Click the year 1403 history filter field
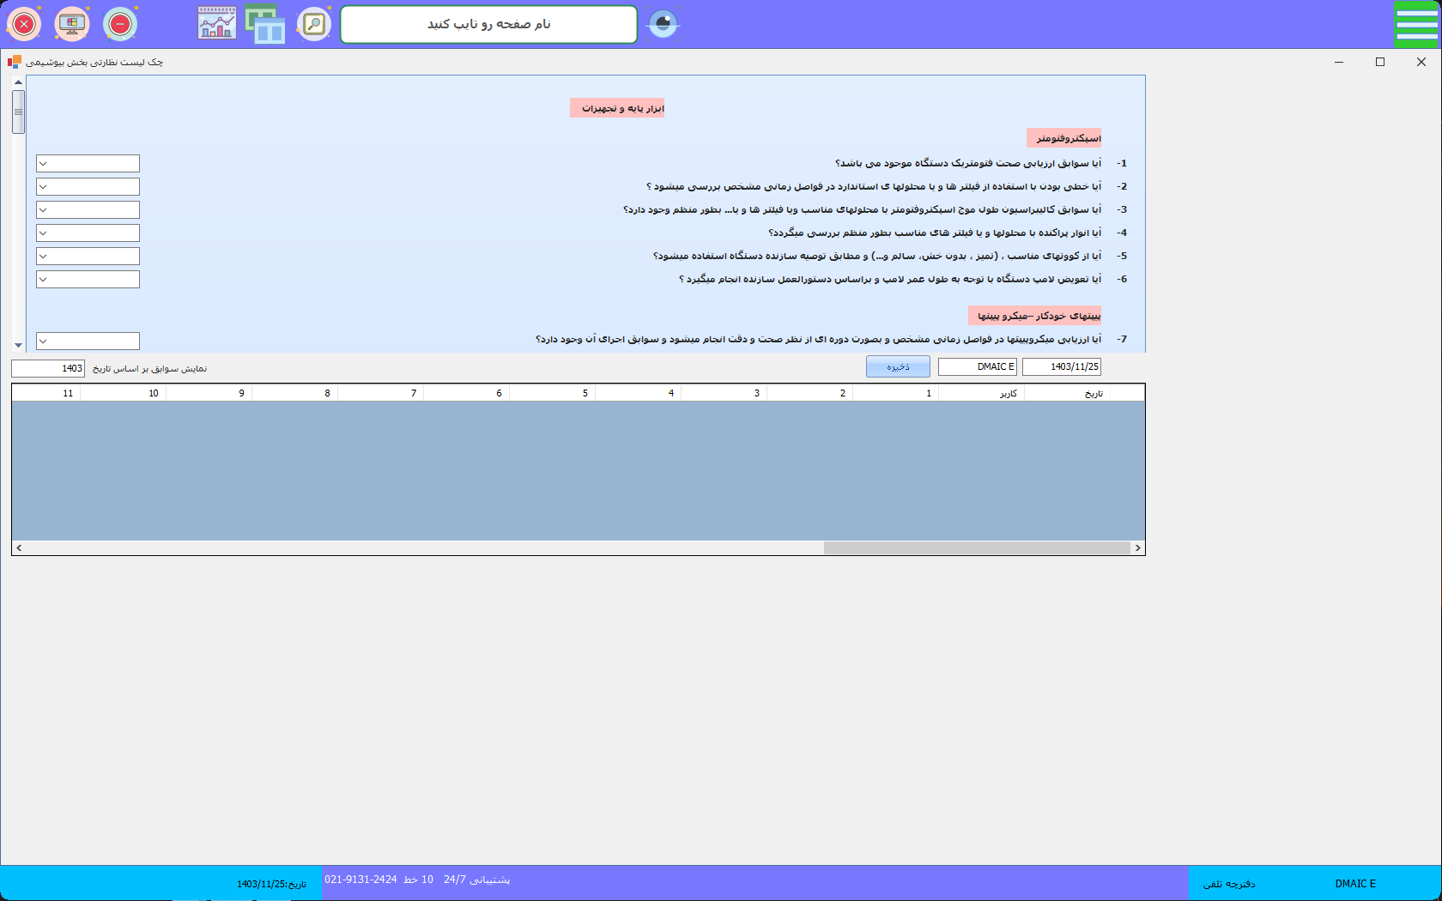 click(x=48, y=368)
